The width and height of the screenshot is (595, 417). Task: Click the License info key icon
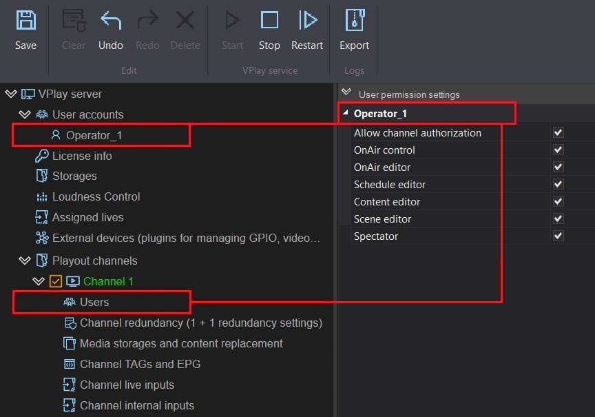coord(42,156)
